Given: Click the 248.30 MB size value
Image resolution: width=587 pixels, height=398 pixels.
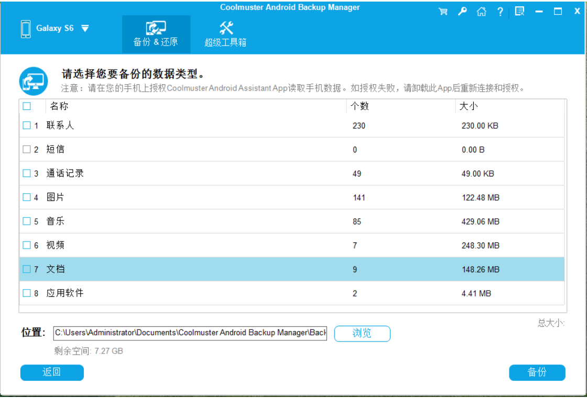Looking at the screenshot, I should click(481, 246).
